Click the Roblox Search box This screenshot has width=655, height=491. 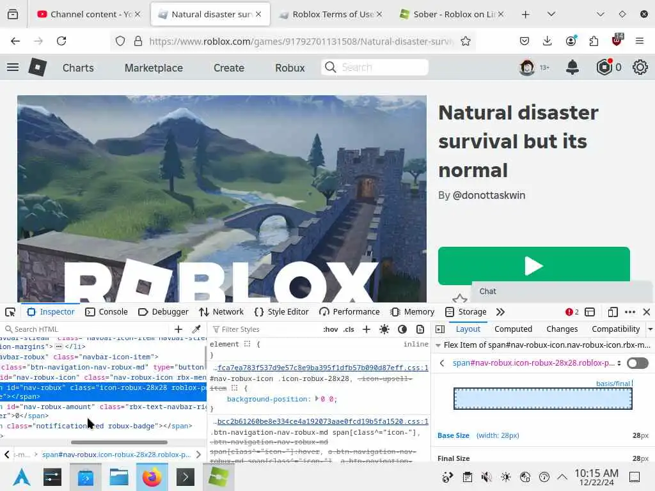tap(375, 67)
